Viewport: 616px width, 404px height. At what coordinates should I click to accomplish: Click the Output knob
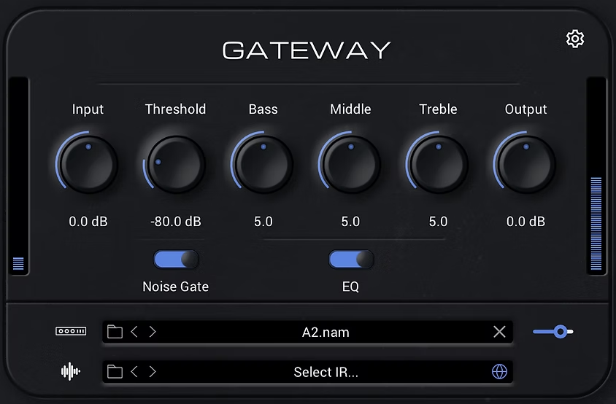tap(525, 164)
